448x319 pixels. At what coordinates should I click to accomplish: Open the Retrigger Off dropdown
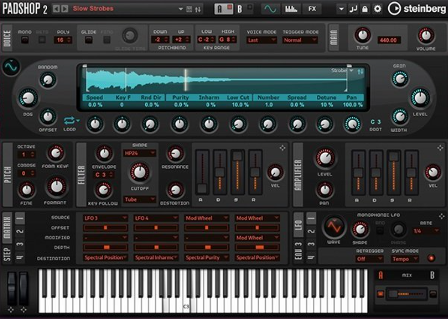click(x=370, y=259)
